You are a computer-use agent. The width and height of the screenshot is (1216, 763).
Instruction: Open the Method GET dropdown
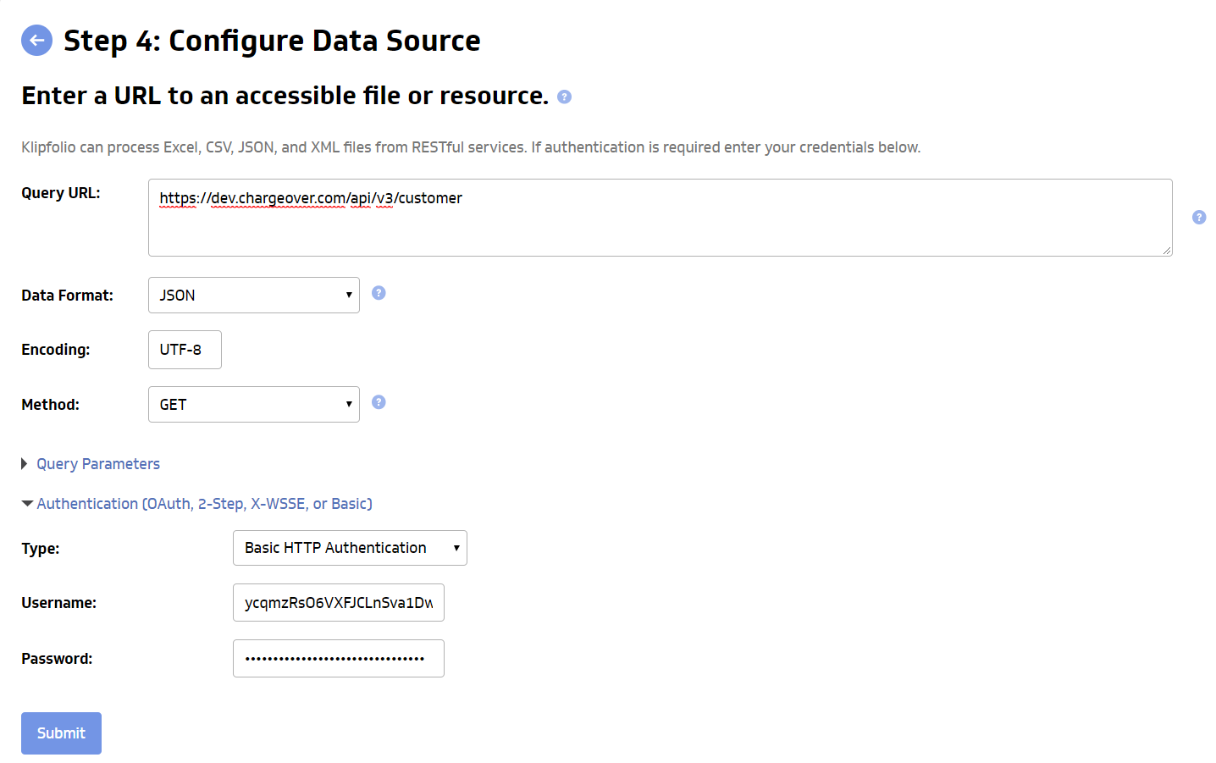(x=254, y=404)
